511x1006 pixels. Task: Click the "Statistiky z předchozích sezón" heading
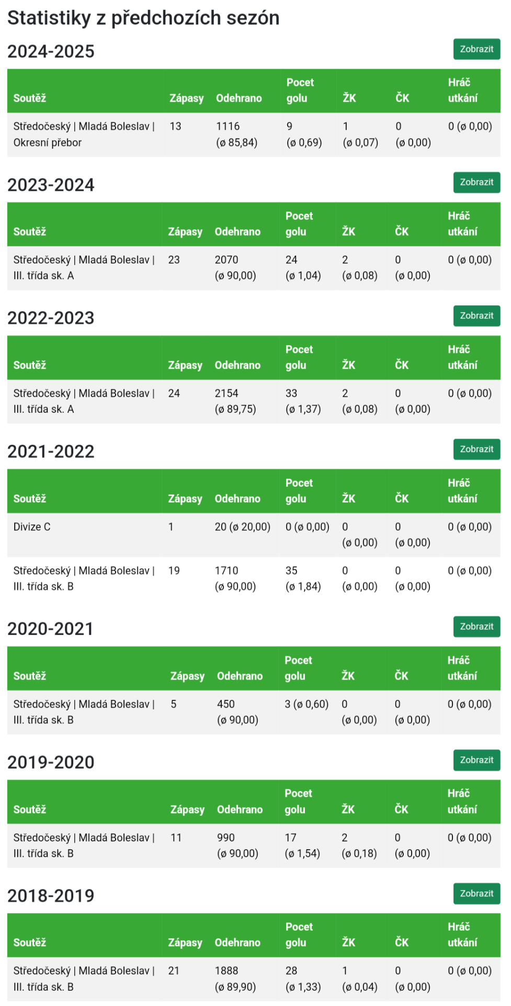[143, 18]
